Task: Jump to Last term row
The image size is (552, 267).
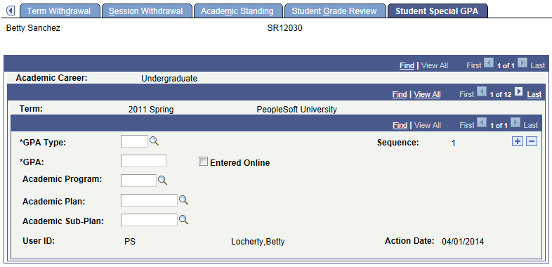Action: click(534, 94)
